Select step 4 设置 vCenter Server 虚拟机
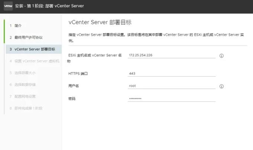Image resolution: width=253 pixels, height=150 pixels. (34, 61)
